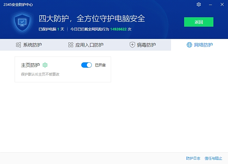Select the 网络防护 tab label

[x=204, y=45]
